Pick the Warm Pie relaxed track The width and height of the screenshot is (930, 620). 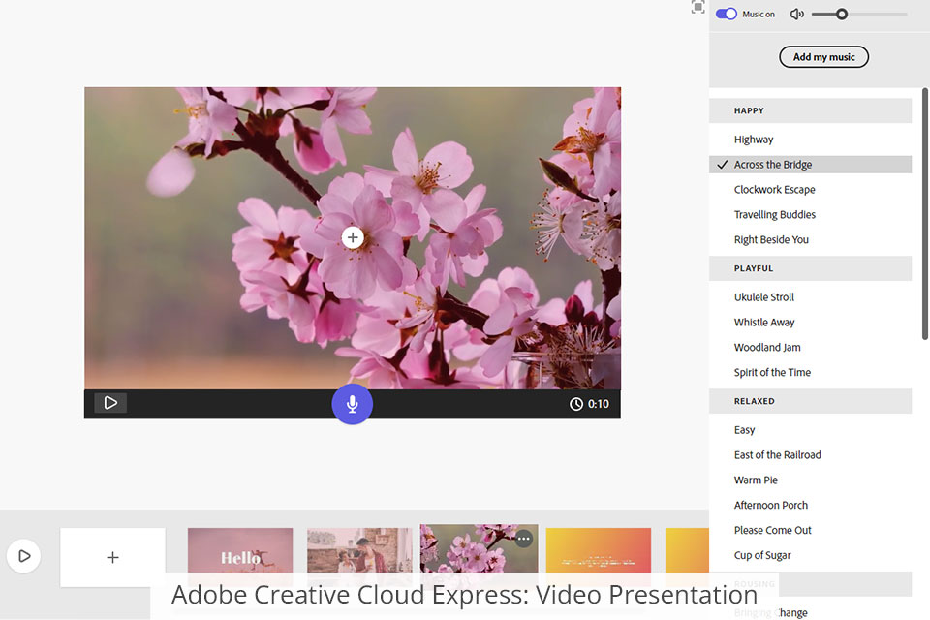tap(756, 480)
